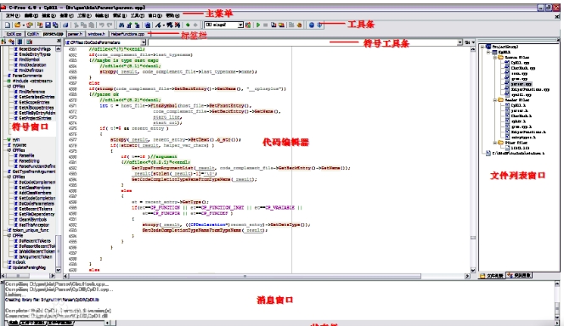Click the second symbol window toolbar icon

tap(12, 42)
